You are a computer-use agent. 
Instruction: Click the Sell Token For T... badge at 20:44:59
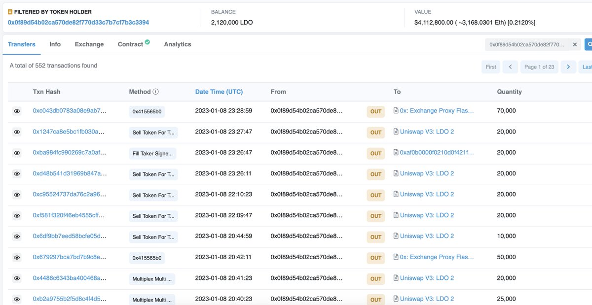153,237
